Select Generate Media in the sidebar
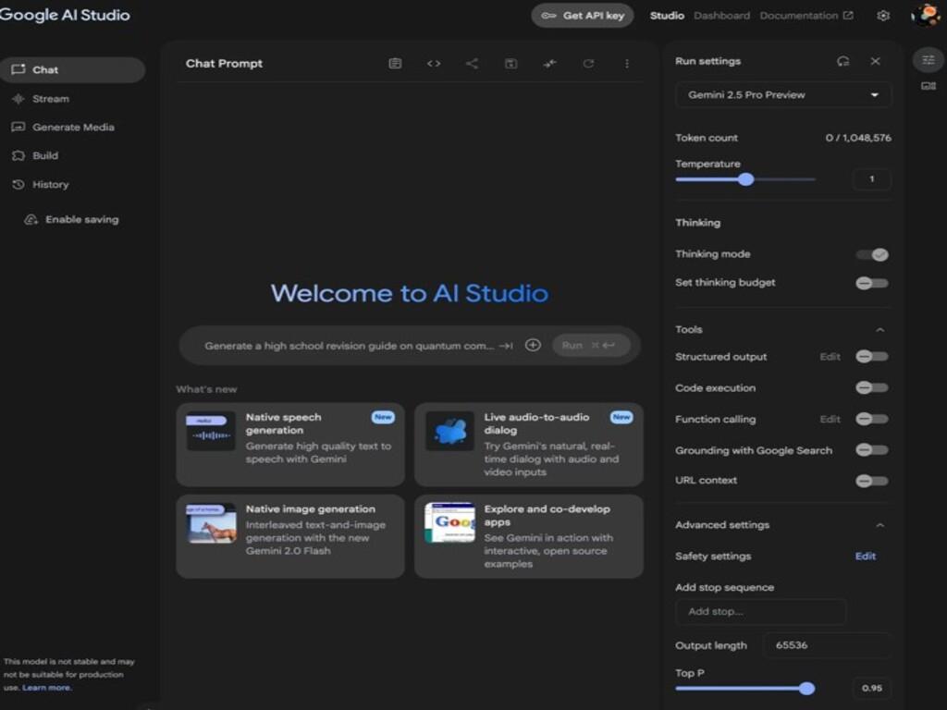Viewport: 947px width, 710px height. (73, 128)
